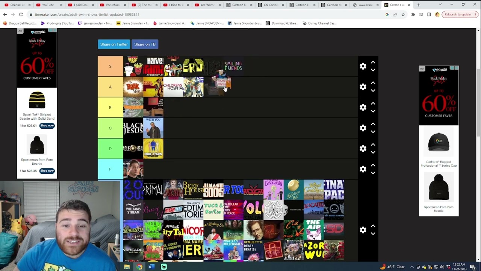Click the Share on FB button

[x=145, y=44]
